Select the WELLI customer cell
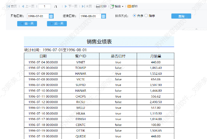The height and width of the screenshot is (139, 207). coord(80,108)
